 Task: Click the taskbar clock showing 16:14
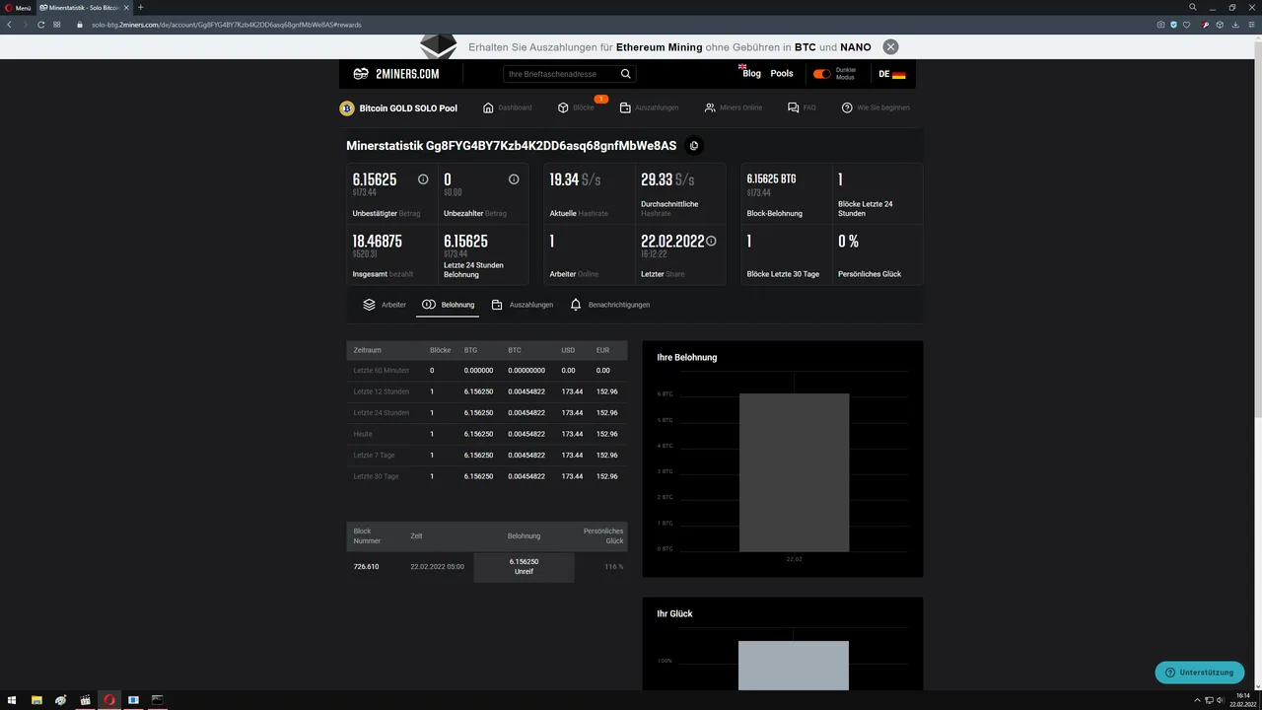(1242, 700)
